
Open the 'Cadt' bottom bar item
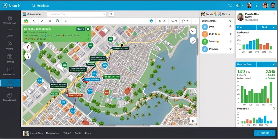78,133
